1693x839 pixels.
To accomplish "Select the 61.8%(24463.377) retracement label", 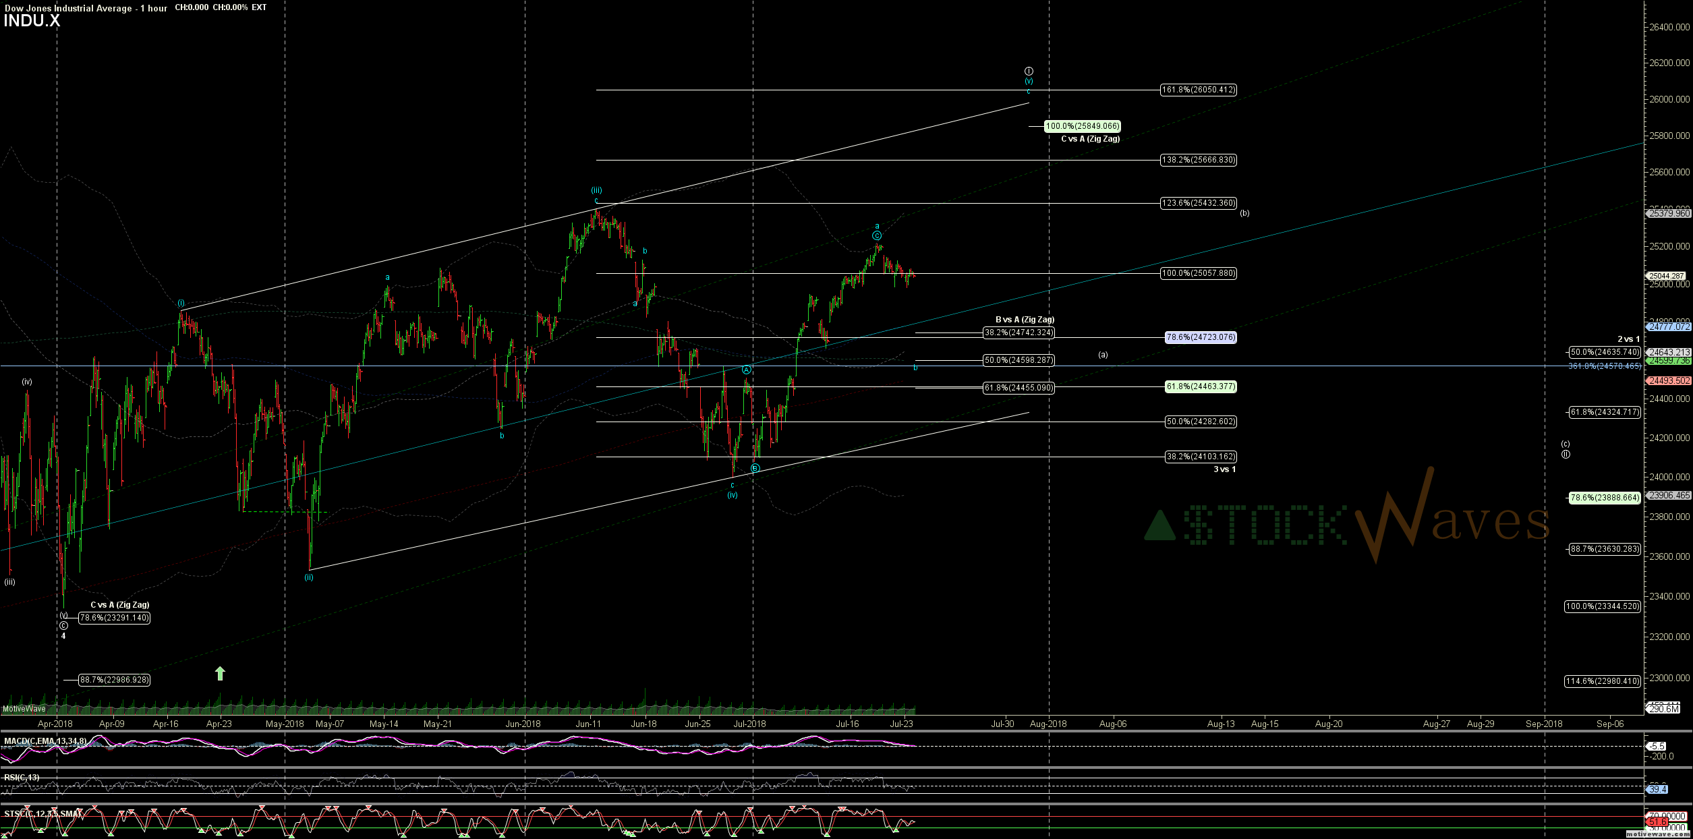I will (x=1201, y=386).
